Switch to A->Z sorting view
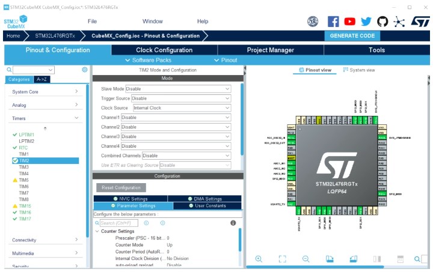 (x=41, y=79)
